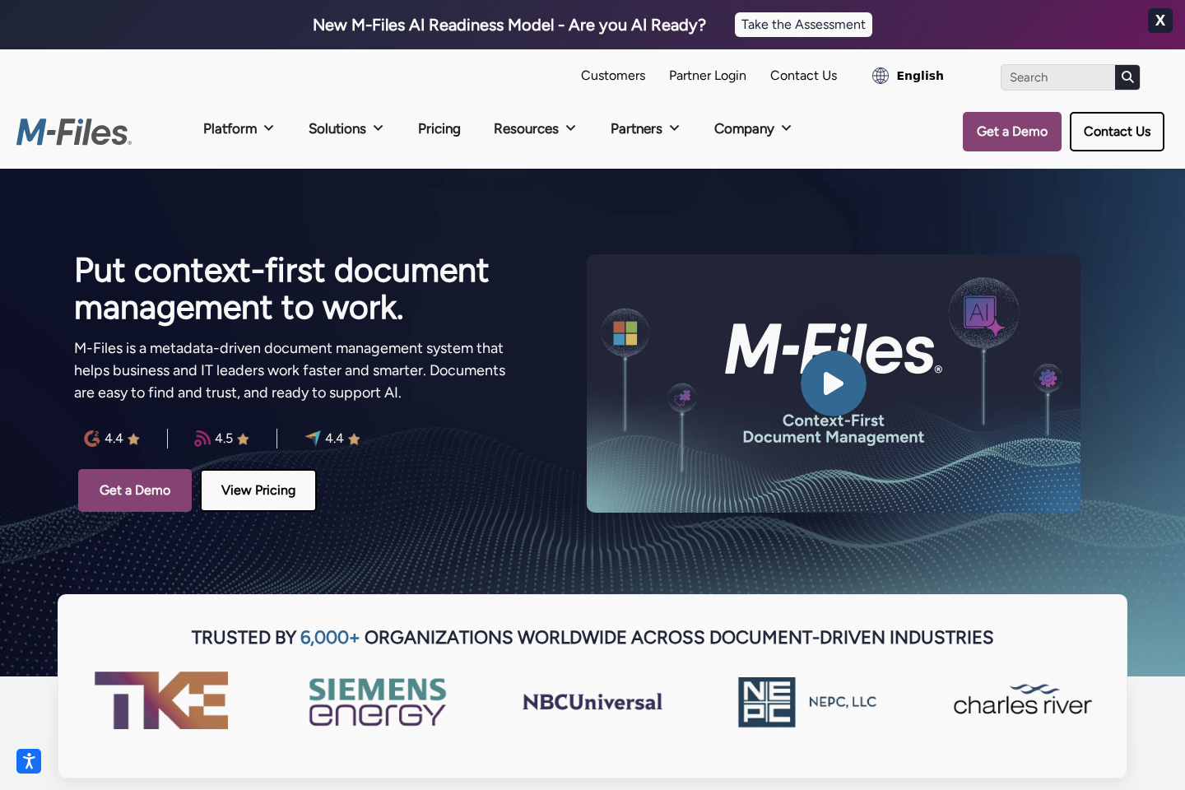
Task: Click the hero Get a Demo button
Action: [135, 490]
